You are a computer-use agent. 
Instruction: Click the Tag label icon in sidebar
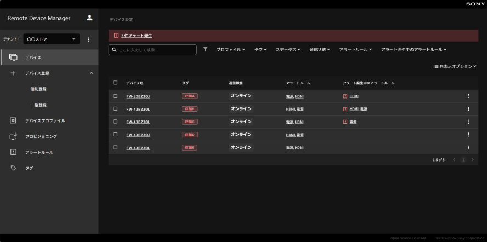pyautogui.click(x=14, y=168)
